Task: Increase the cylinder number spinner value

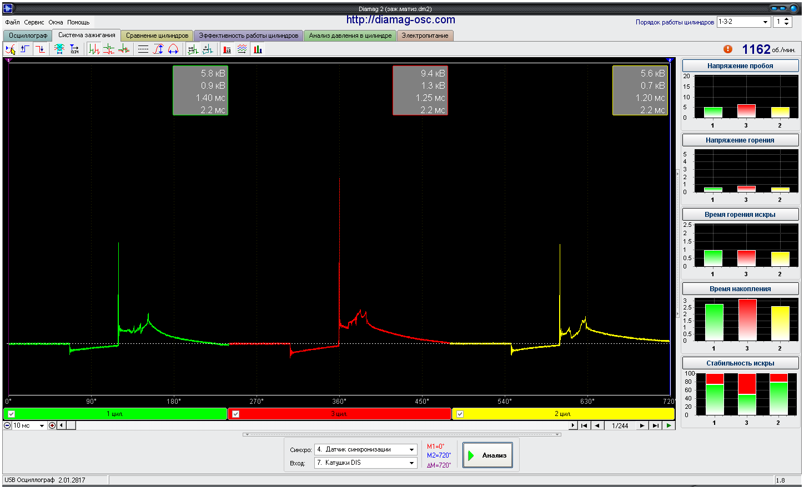Action: click(x=787, y=19)
